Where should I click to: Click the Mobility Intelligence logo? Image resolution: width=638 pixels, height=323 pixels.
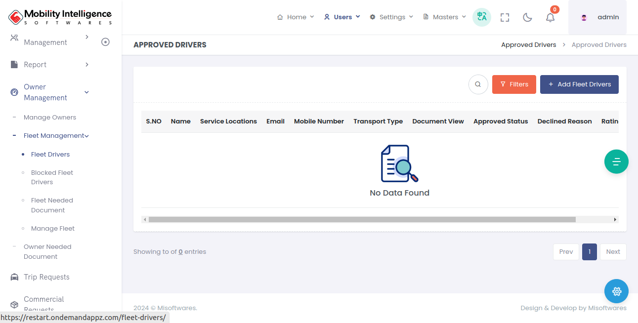tap(60, 17)
